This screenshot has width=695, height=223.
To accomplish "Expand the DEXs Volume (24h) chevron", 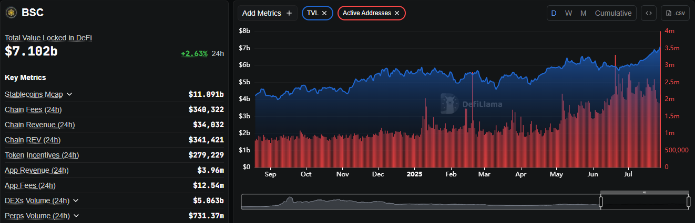I will pos(76,200).
